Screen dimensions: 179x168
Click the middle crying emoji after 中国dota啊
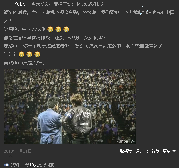point(58,29)
